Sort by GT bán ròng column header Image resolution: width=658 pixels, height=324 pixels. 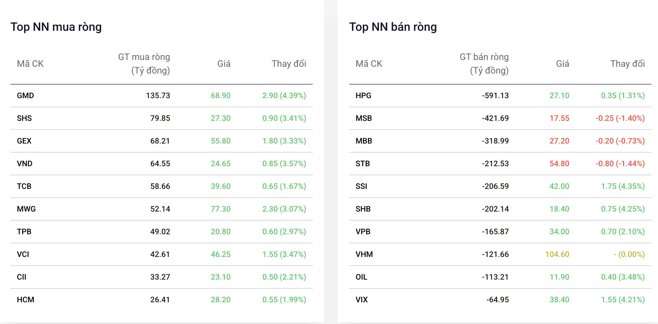tap(484, 64)
